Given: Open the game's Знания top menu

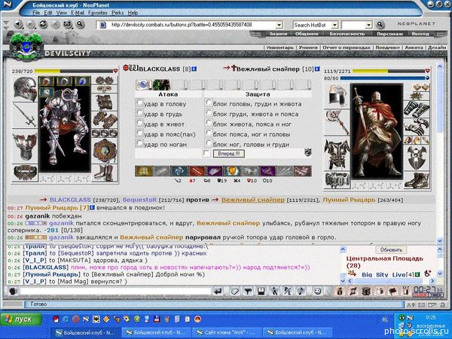Looking at the screenshot, I should coord(278,34).
